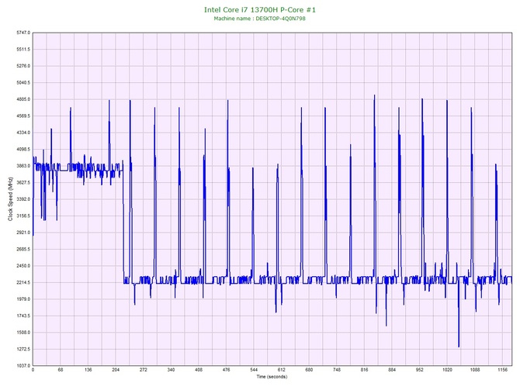Click the 136 time axis tick label

coord(88,370)
